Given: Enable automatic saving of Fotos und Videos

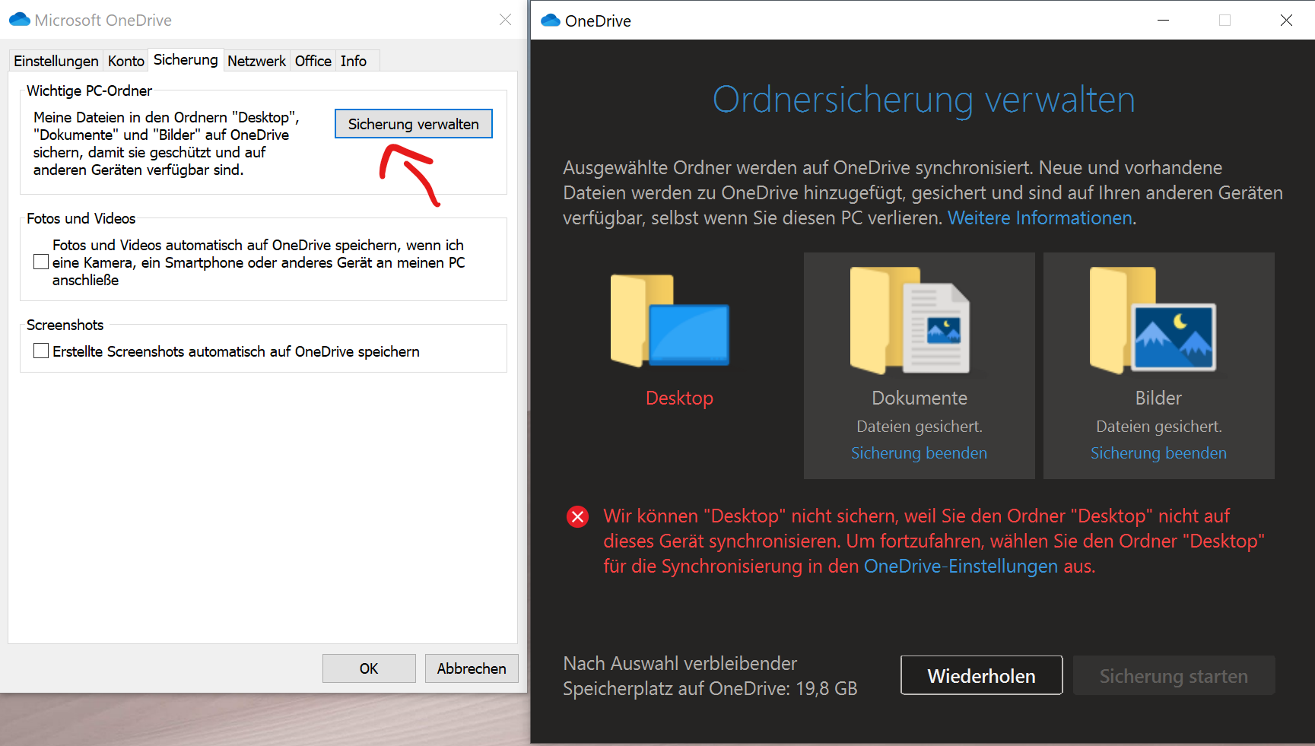Looking at the screenshot, I should pos(41,262).
